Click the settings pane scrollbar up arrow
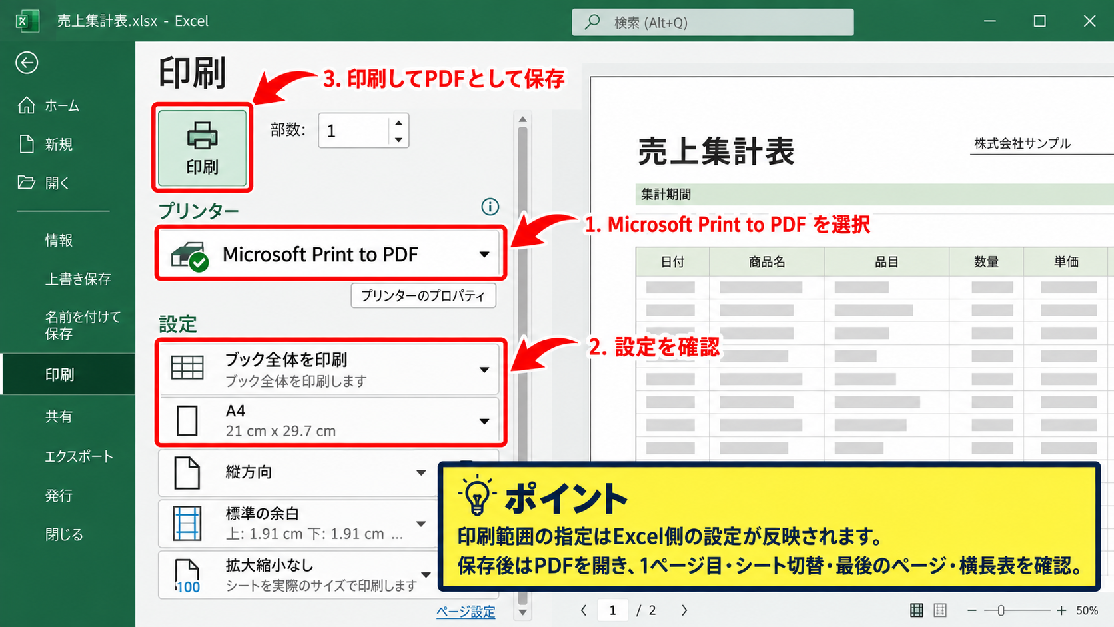This screenshot has width=1114, height=627. coord(522,119)
